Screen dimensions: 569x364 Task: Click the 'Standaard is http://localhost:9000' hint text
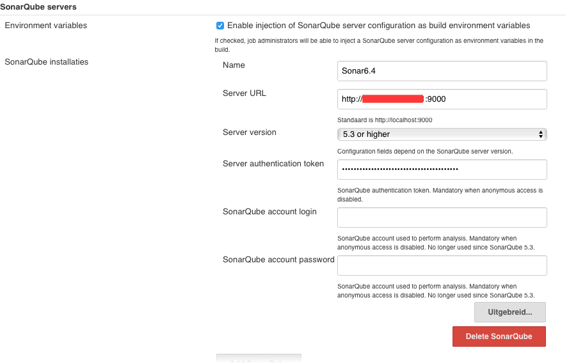pos(385,120)
